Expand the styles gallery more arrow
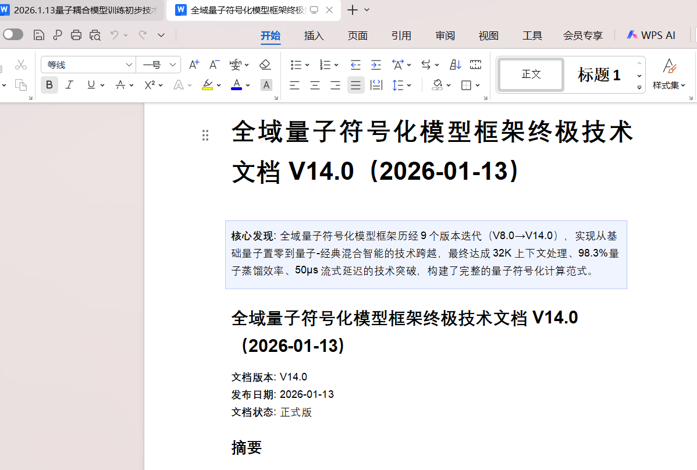Image resolution: width=697 pixels, height=470 pixels. tap(639, 87)
